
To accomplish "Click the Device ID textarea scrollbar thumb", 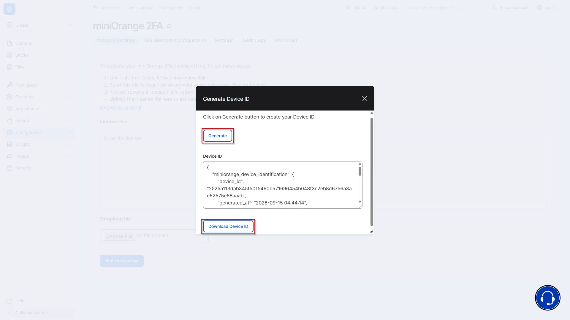I will pyautogui.click(x=360, y=171).
